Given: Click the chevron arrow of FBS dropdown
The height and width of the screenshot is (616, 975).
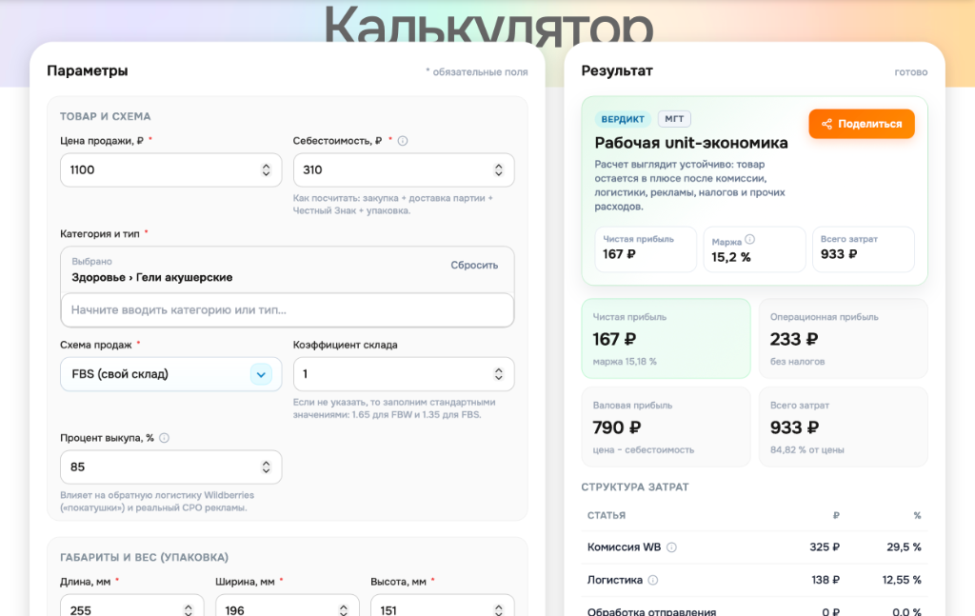Looking at the screenshot, I should click(261, 374).
